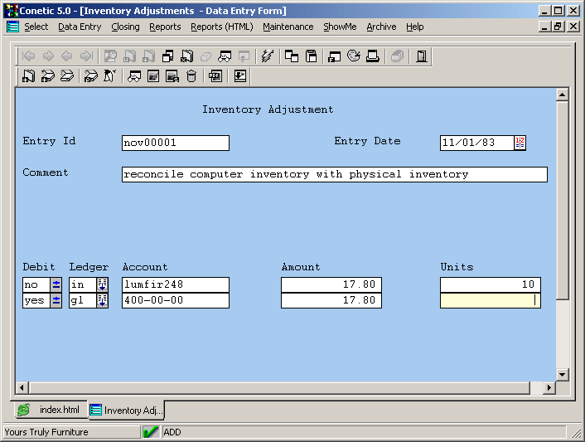Open the ShowMe menu
Viewport: 585px width, 442px height.
tap(340, 27)
